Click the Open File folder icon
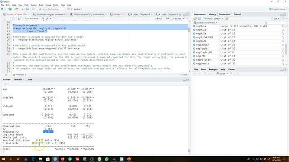The height and width of the screenshot is (162, 289). [x=16, y=9]
